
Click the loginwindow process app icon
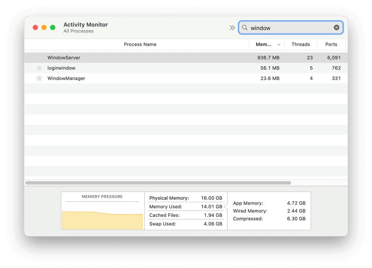(x=39, y=68)
